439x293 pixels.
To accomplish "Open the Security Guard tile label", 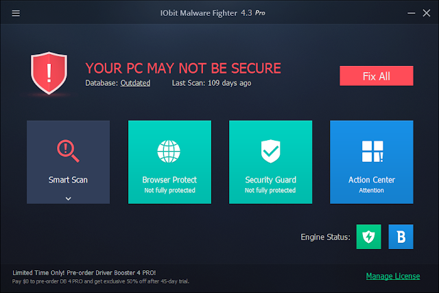I will 270,180.
